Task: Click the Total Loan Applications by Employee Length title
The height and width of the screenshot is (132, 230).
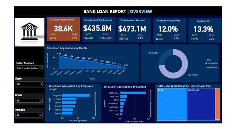Action: click(71, 87)
